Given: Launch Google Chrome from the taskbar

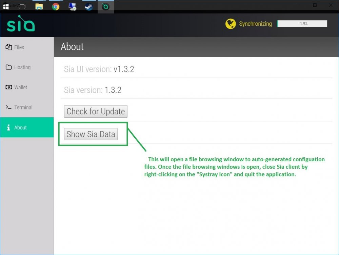Looking at the screenshot, I should coord(56,6).
